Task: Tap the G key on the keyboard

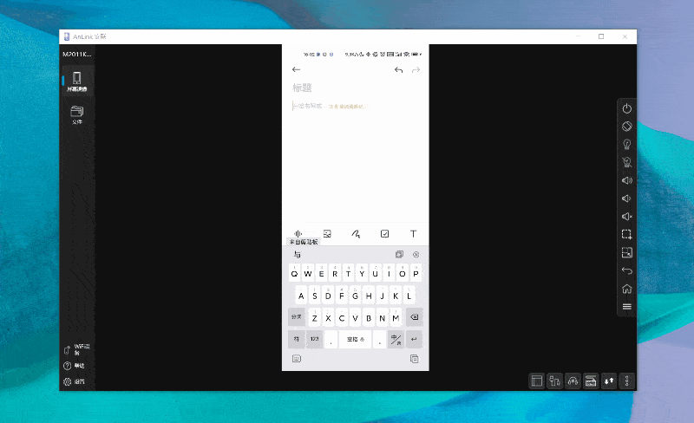Action: coord(355,295)
